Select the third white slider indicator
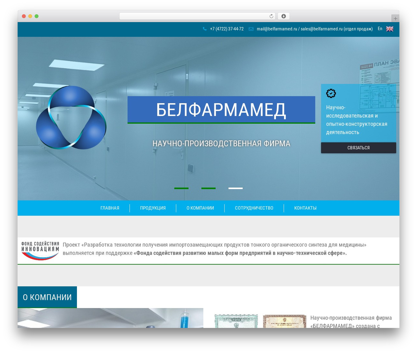 click(x=236, y=188)
